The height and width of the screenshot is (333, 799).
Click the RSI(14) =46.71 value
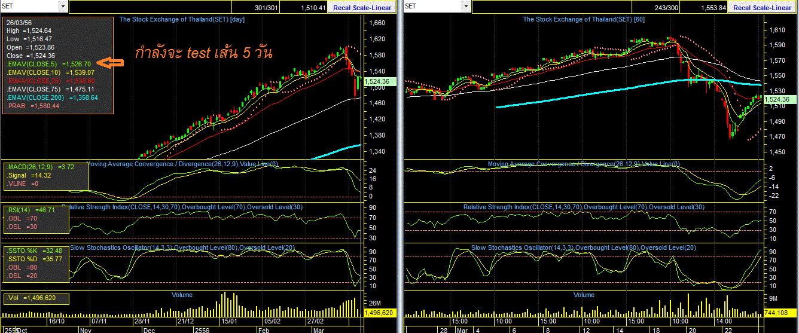[31, 210]
